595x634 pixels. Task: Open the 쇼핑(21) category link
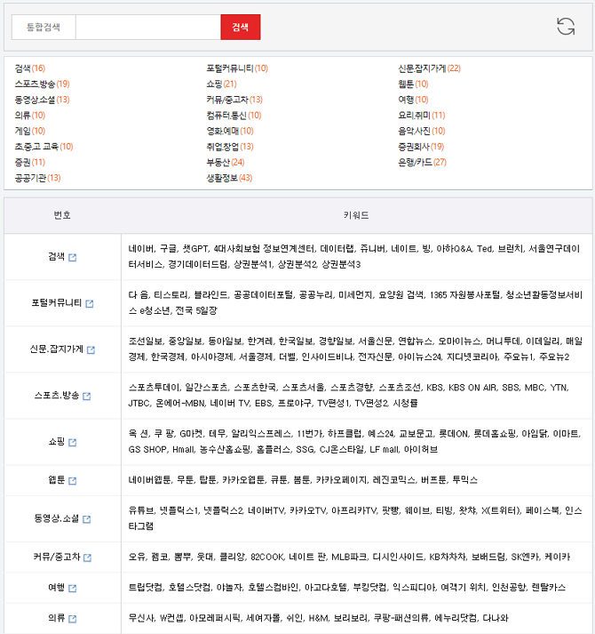point(221,84)
